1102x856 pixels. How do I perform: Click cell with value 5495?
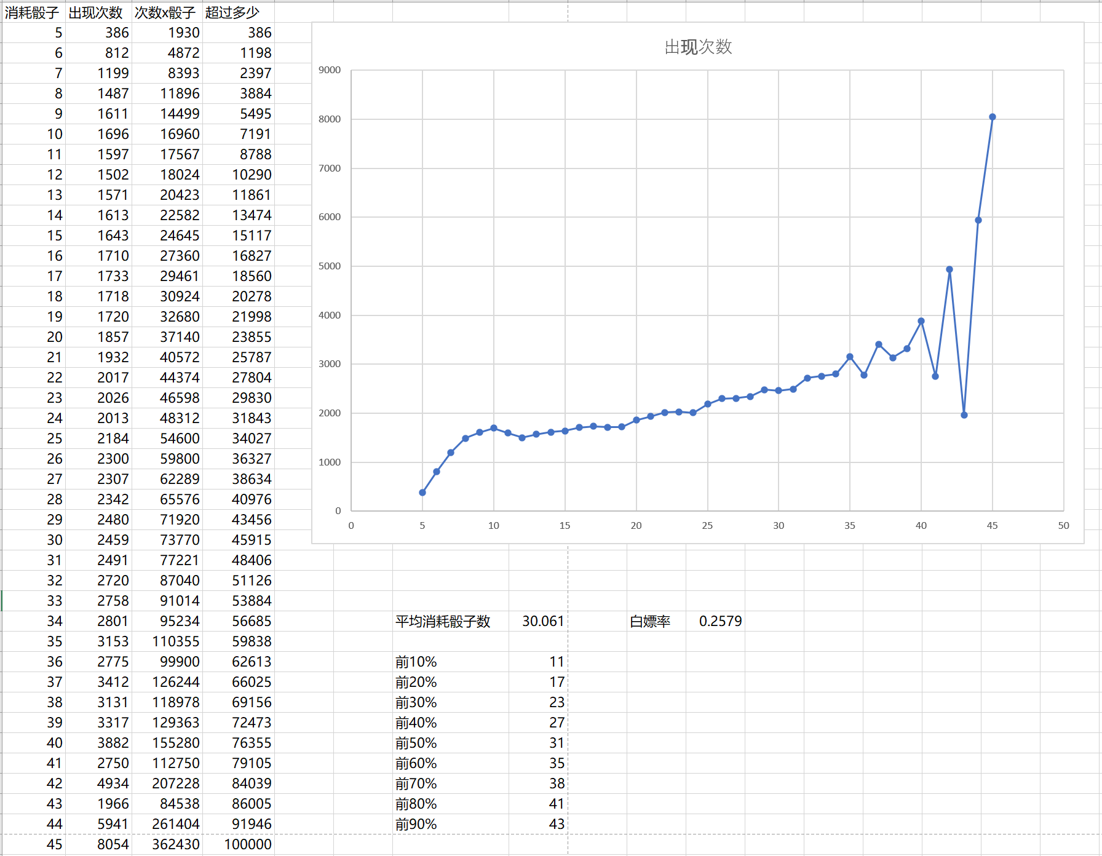click(238, 114)
